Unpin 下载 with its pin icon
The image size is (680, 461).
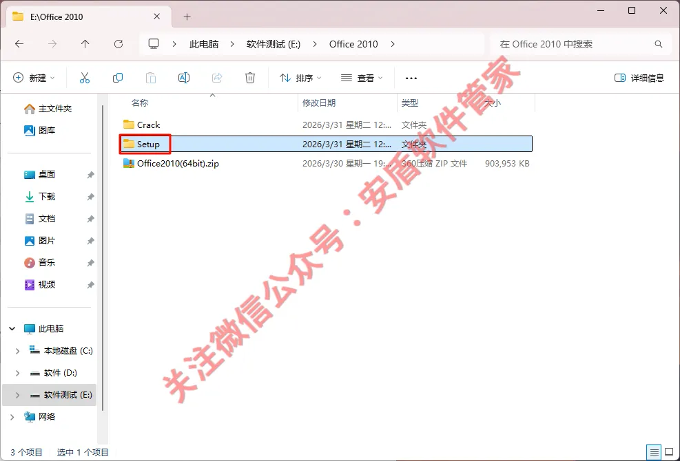(90, 197)
